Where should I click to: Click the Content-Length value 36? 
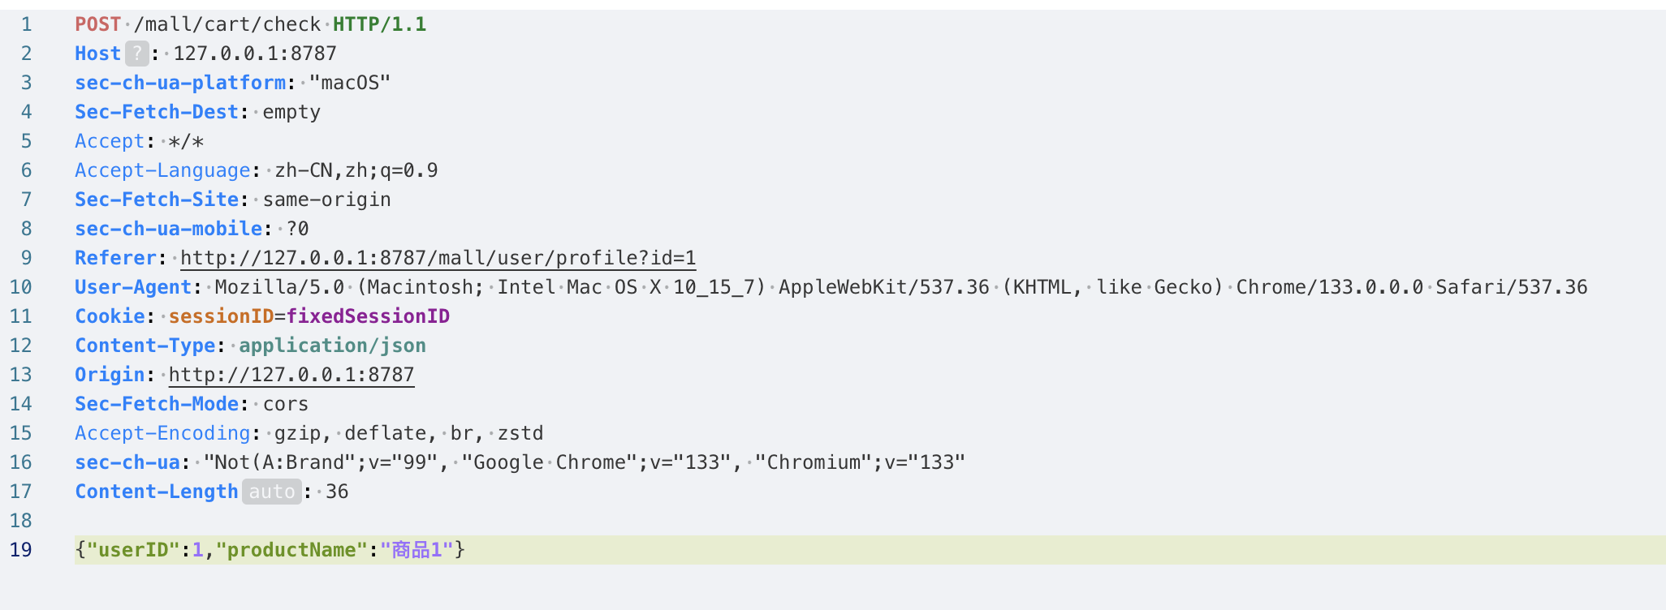pos(337,492)
